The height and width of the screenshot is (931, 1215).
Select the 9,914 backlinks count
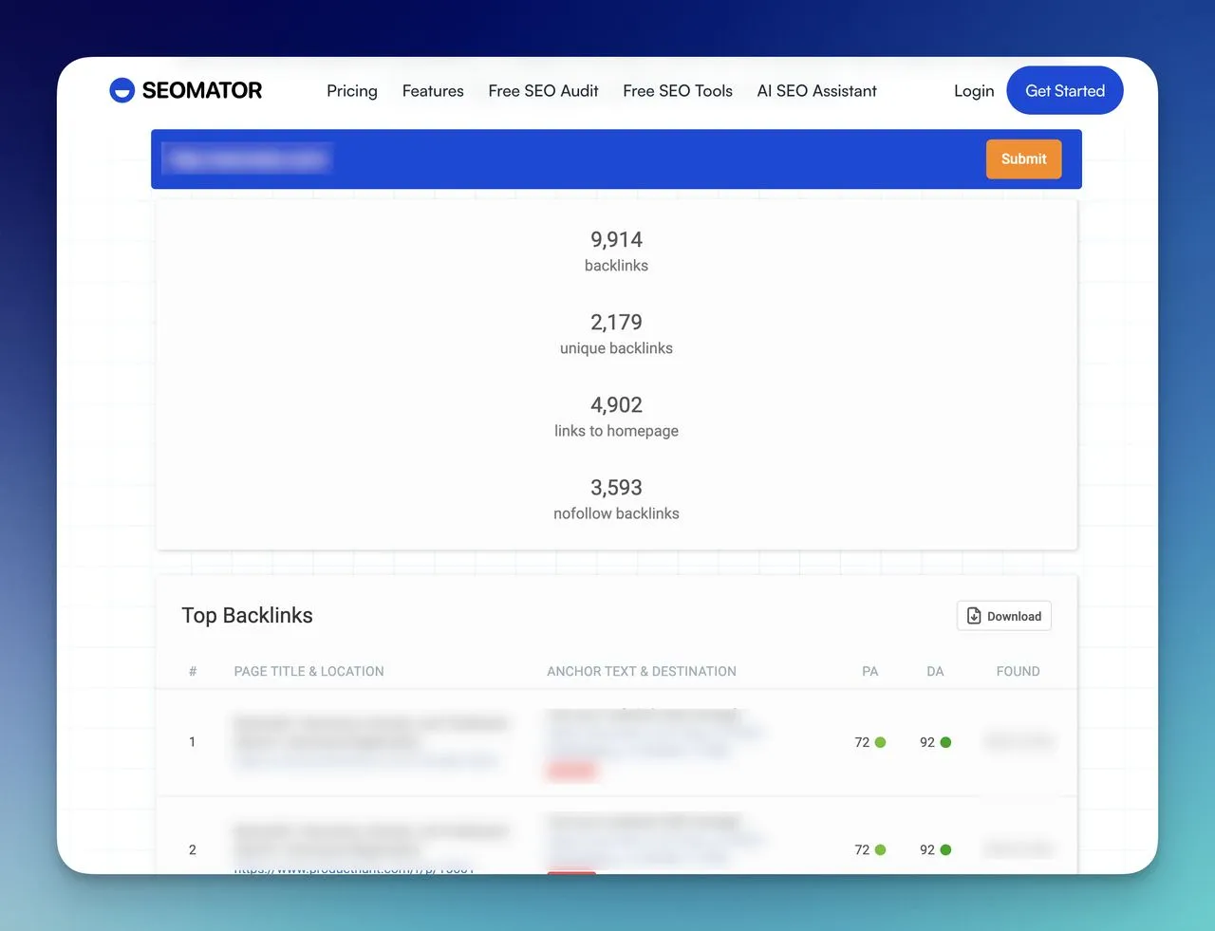(616, 239)
